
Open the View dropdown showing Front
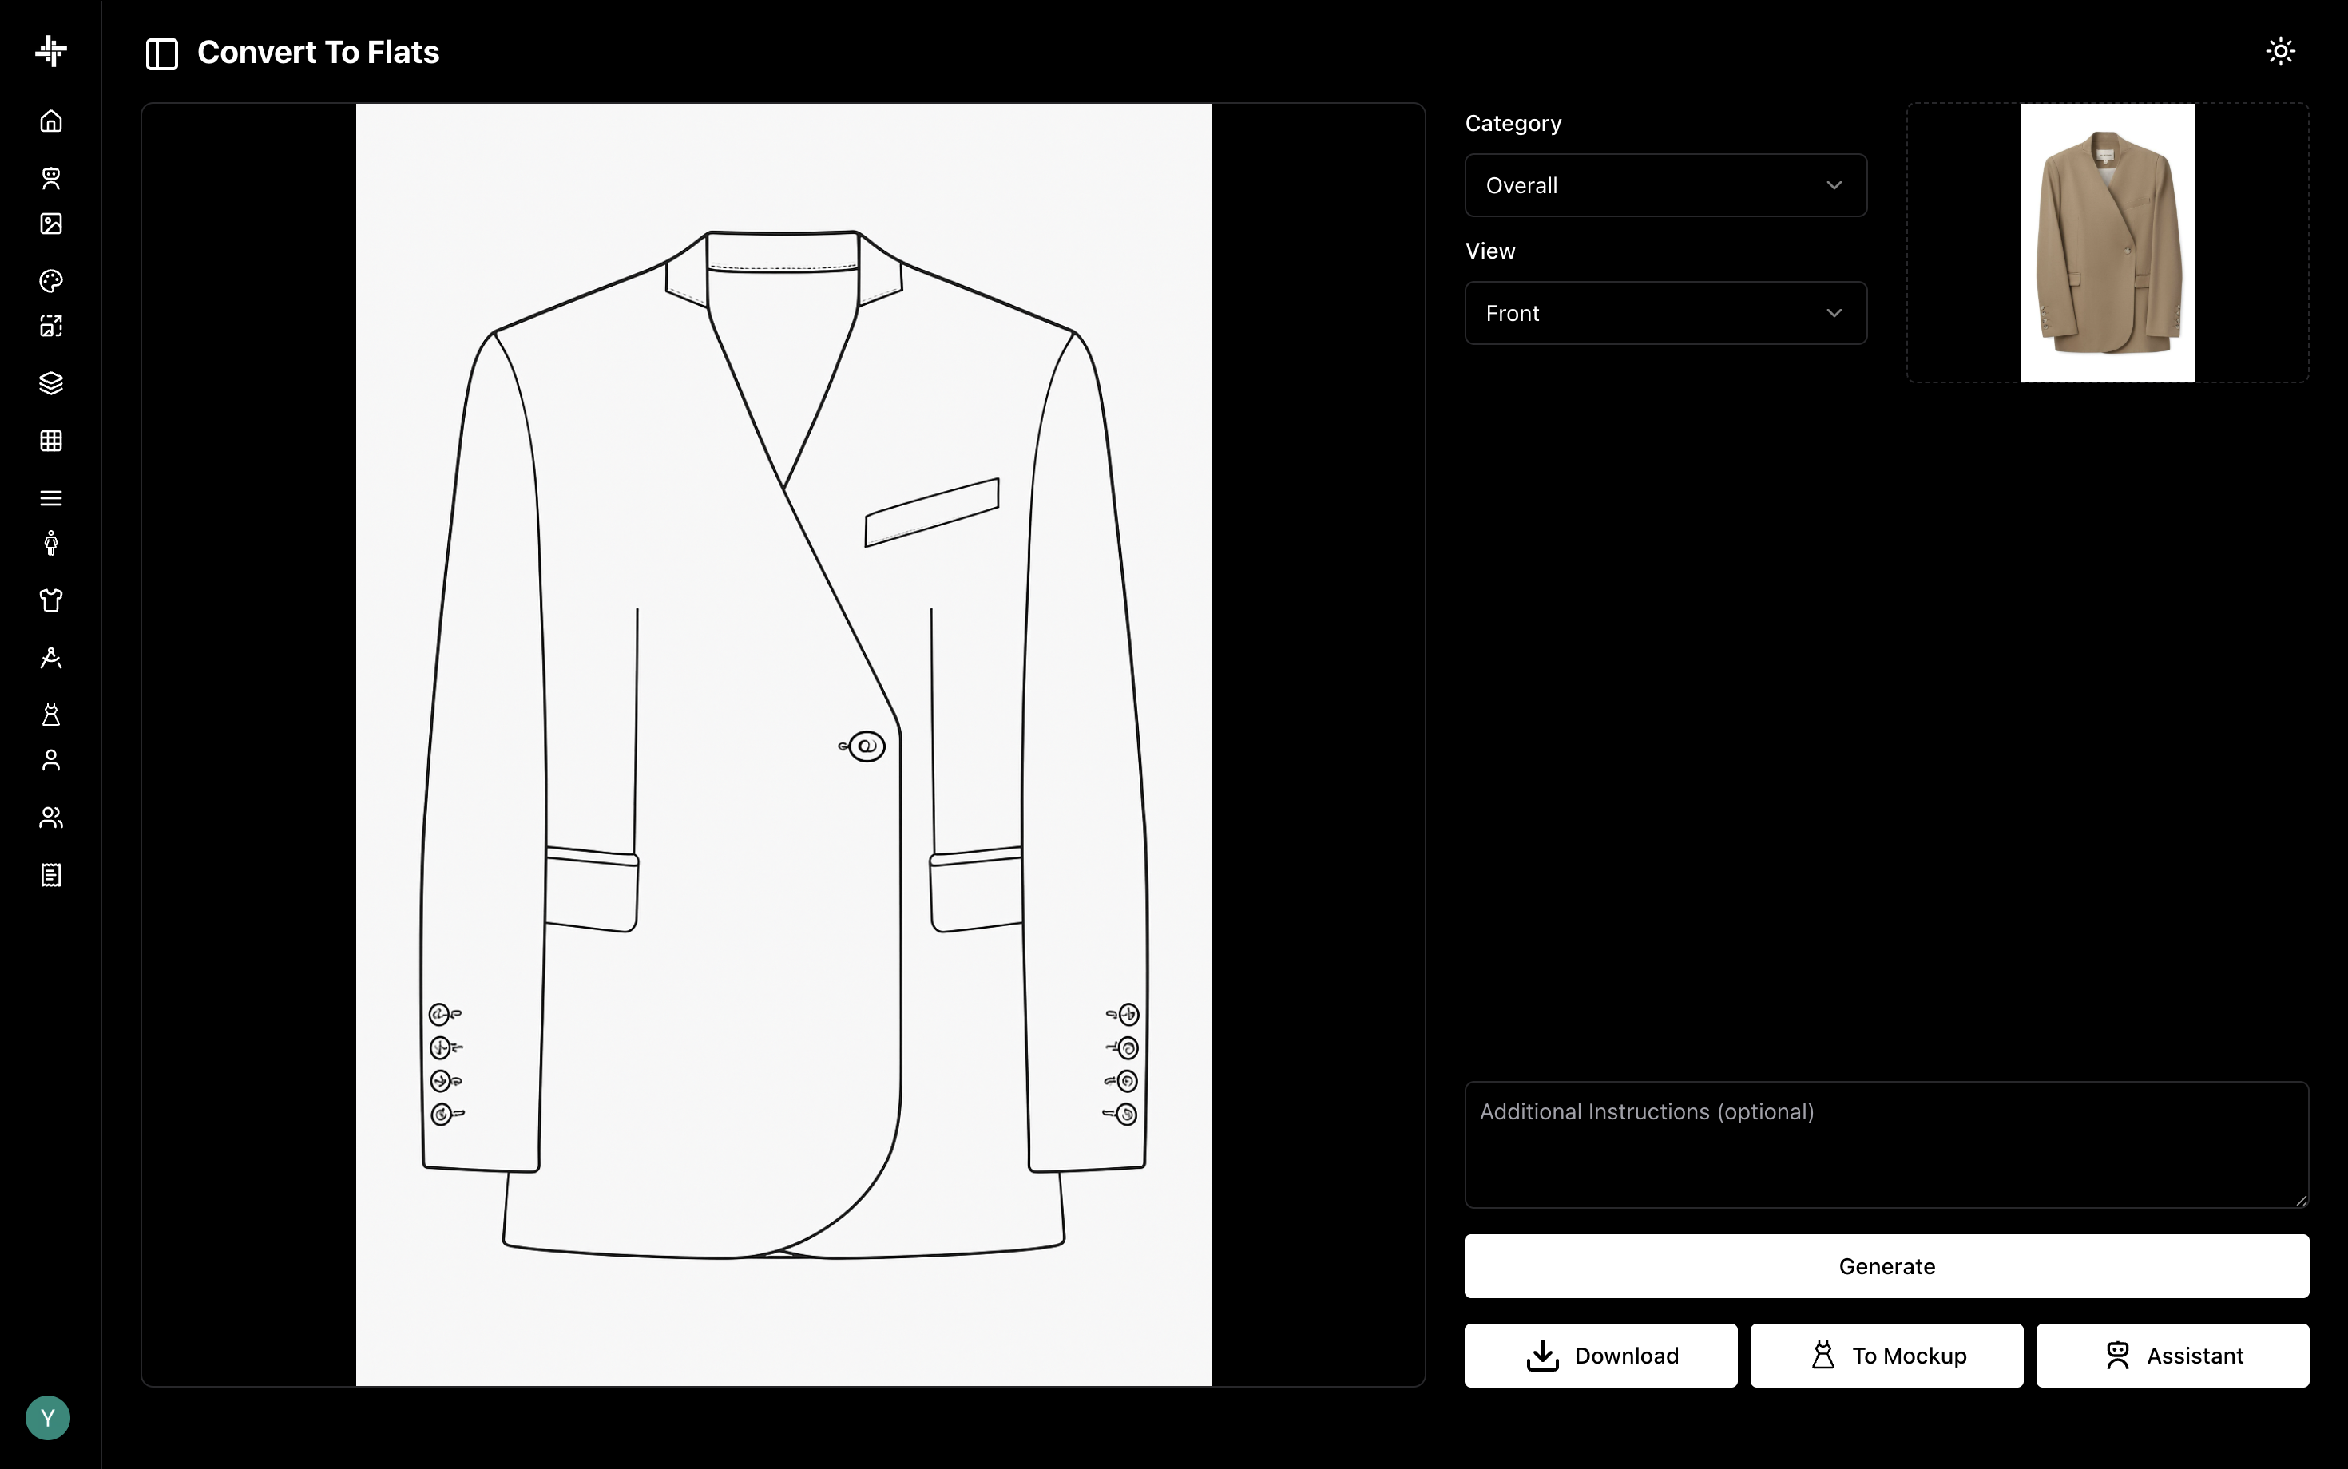1665,313
